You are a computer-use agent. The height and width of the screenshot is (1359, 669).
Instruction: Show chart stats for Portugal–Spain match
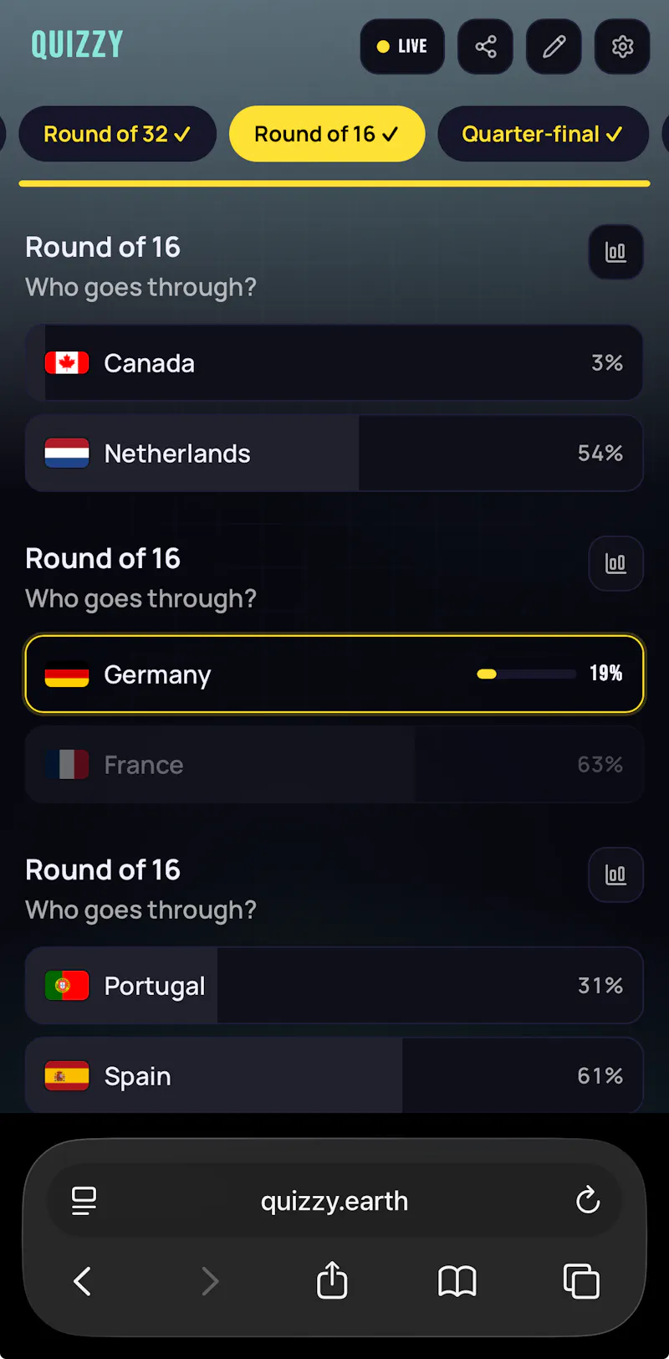616,874
